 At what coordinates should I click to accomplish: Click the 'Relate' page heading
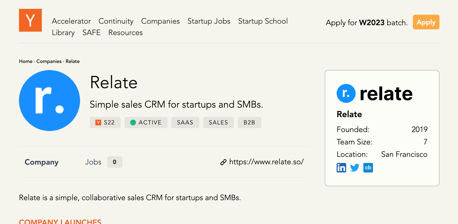(x=114, y=82)
